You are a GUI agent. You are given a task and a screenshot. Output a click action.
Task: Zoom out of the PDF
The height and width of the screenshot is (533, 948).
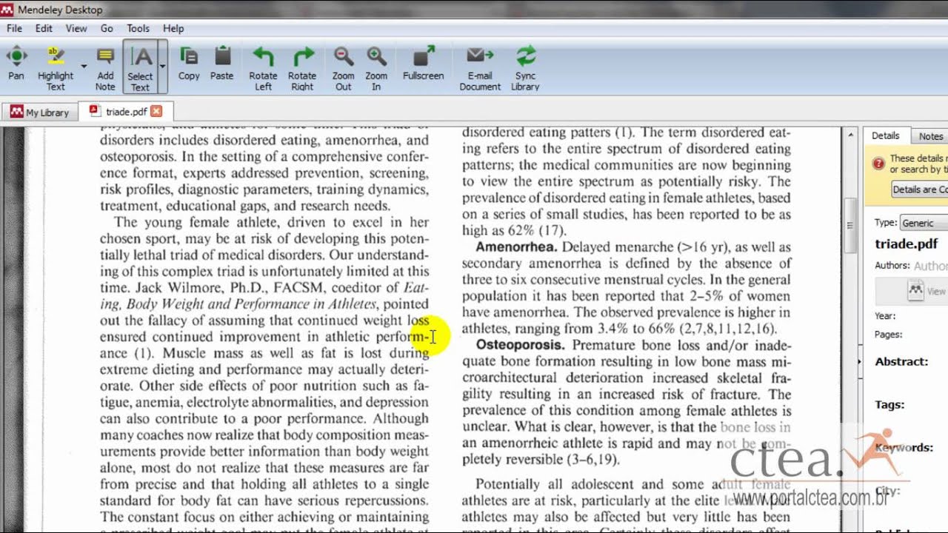click(343, 67)
